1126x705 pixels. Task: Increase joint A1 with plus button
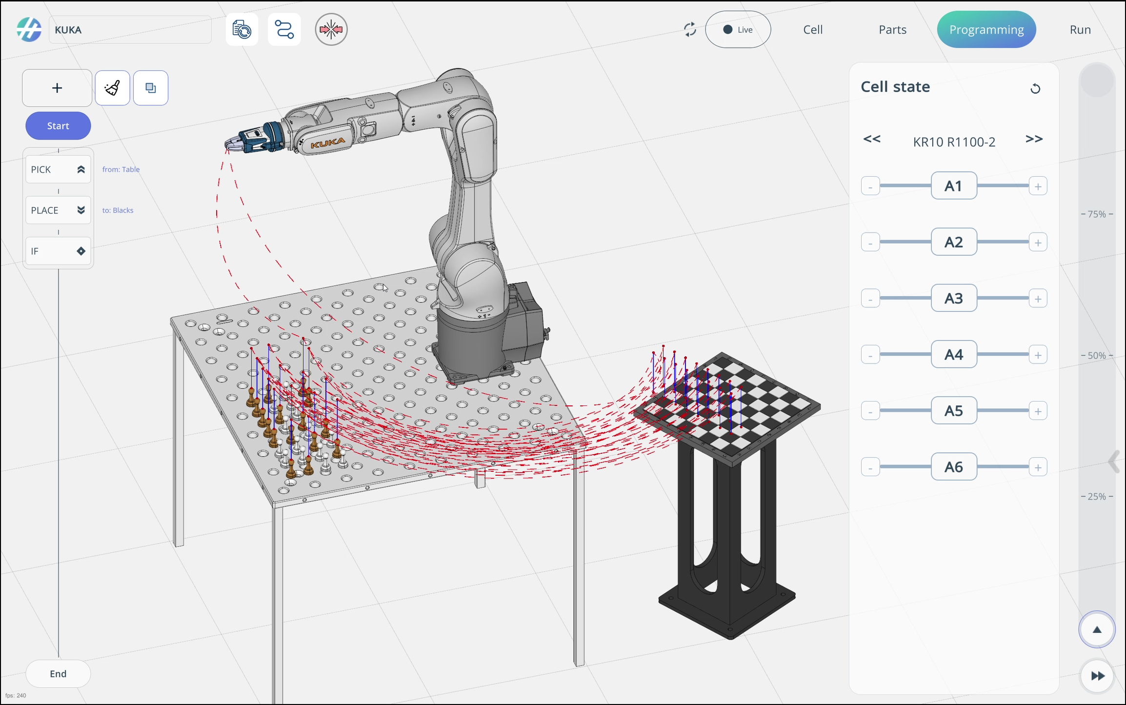(x=1038, y=186)
